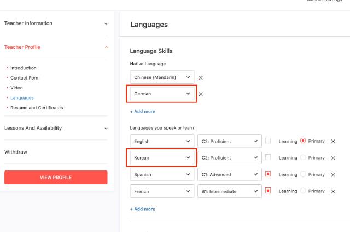
Task: Open the Spanish language dropdown
Action: pos(162,174)
